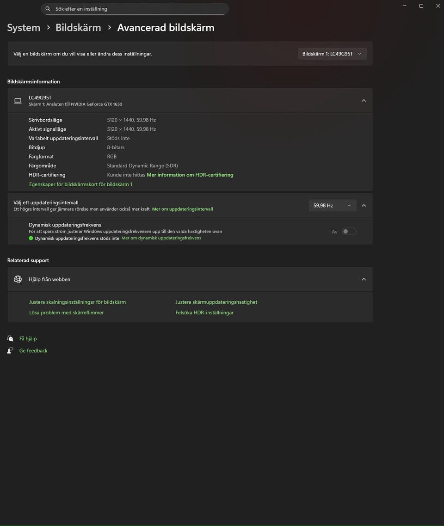Image resolution: width=444 pixels, height=526 pixels.
Task: Click the Få hjälp icon
Action: (x=10, y=338)
